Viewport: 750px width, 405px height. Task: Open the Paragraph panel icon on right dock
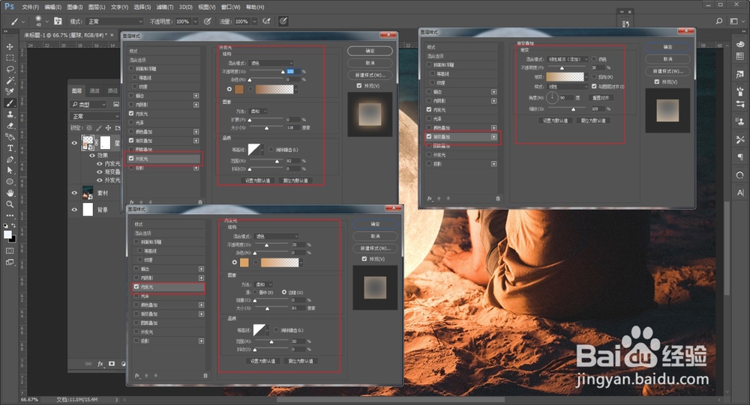(x=740, y=157)
